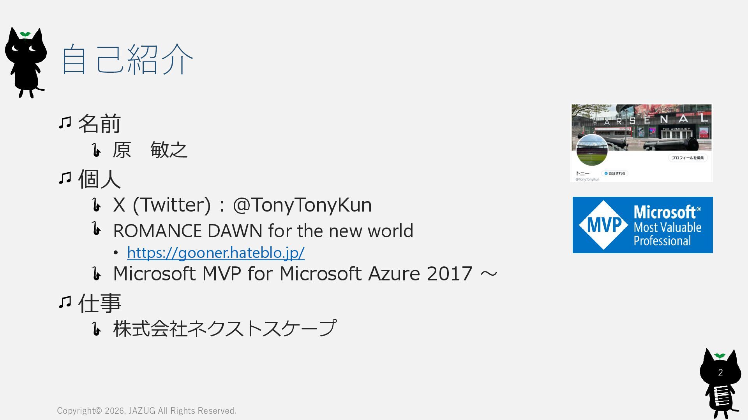Click the black cat mascot beside the title
This screenshot has height=420, width=748.
26,62
